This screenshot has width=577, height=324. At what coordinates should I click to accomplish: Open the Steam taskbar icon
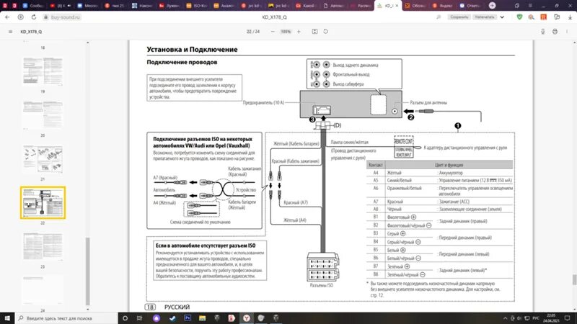(x=172, y=318)
